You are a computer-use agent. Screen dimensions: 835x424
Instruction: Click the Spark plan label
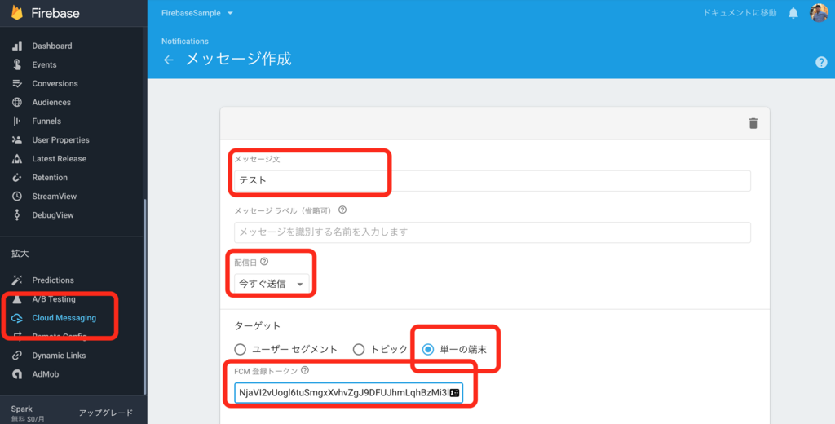click(22, 409)
